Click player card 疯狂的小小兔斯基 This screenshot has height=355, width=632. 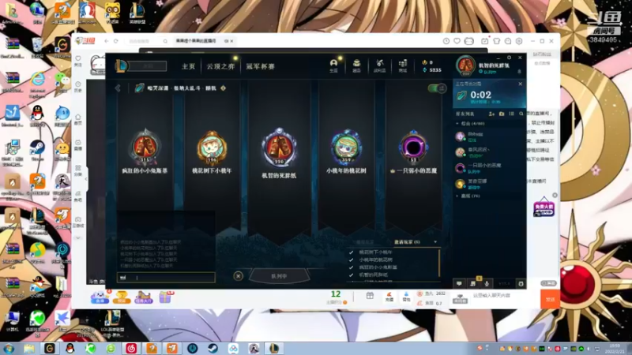coord(145,151)
